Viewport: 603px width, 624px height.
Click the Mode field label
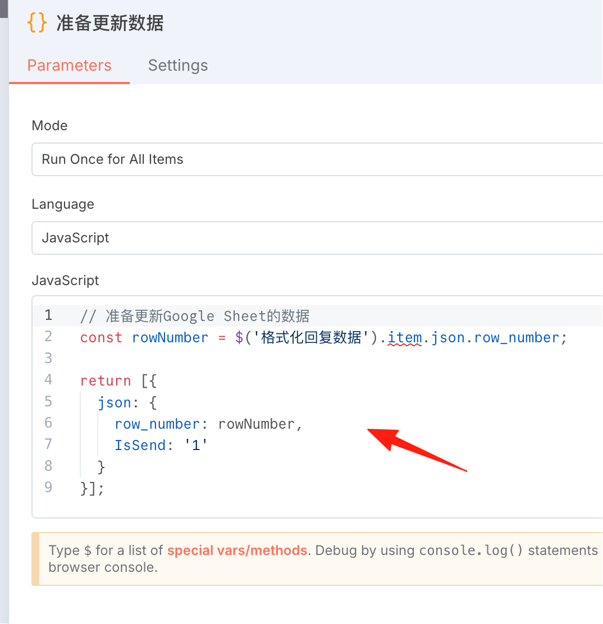click(x=50, y=125)
